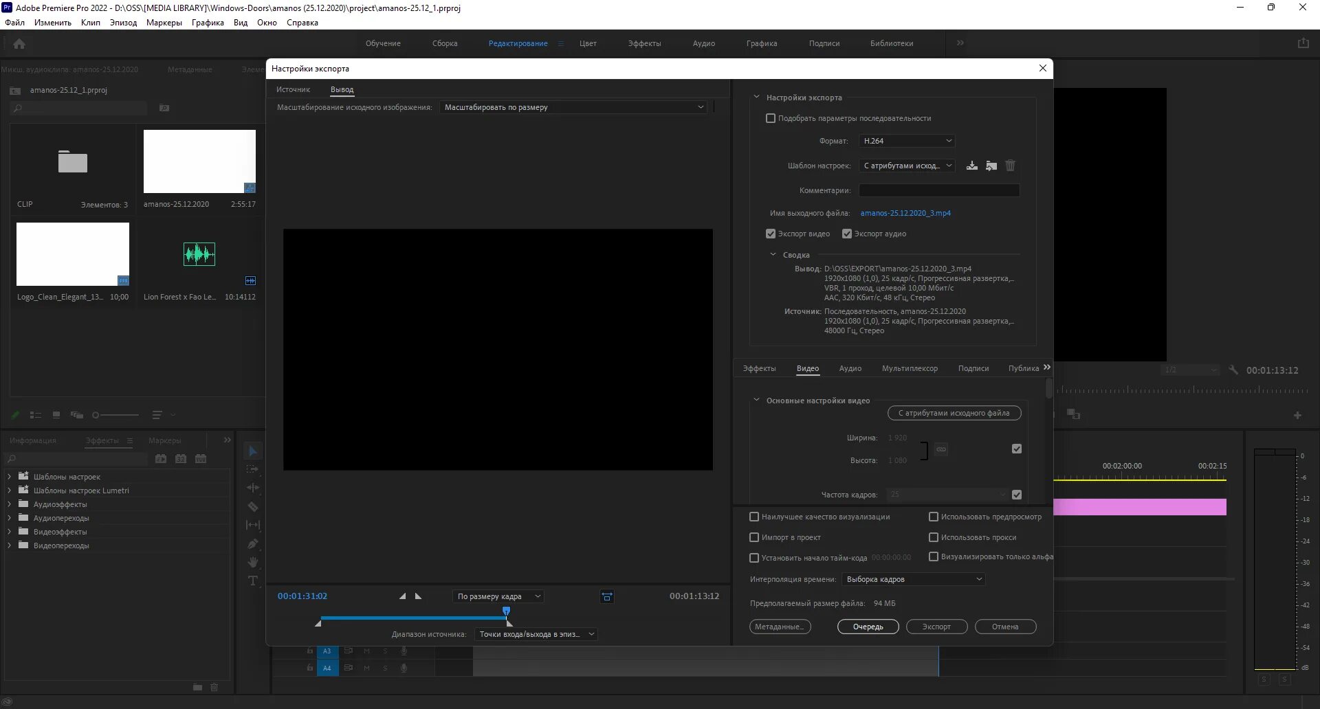Select the Hand tool
Viewport: 1320px width, 709px height.
(x=252, y=562)
